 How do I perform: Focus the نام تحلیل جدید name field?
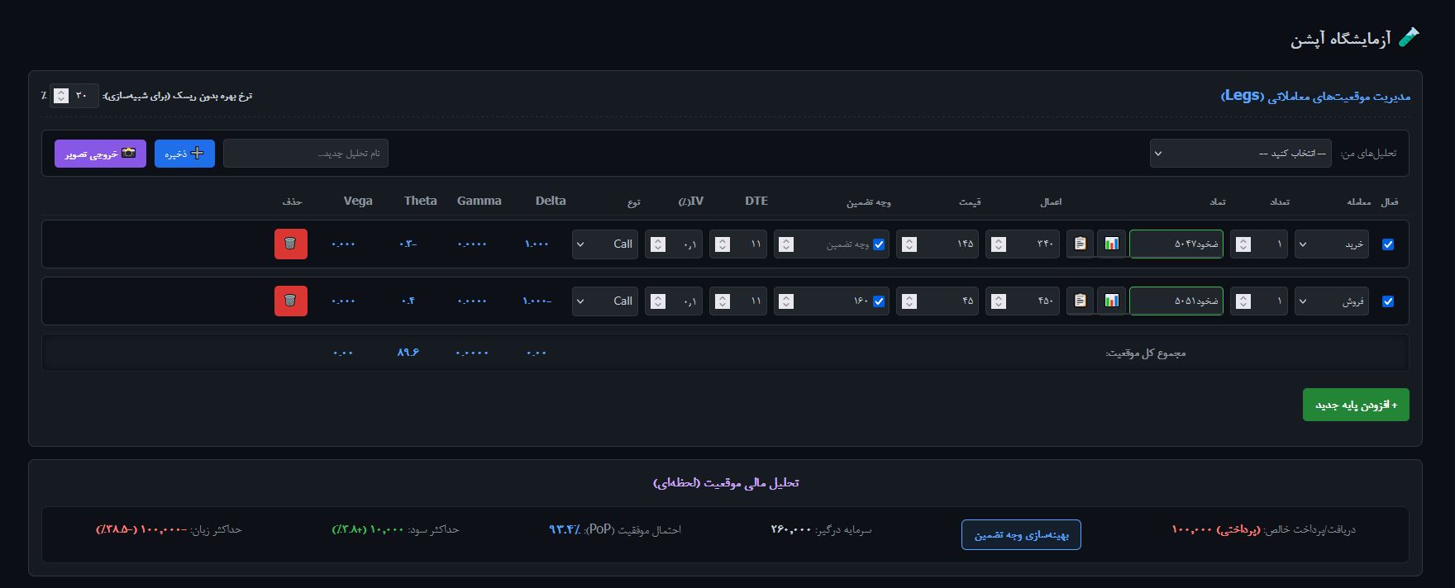coord(306,154)
